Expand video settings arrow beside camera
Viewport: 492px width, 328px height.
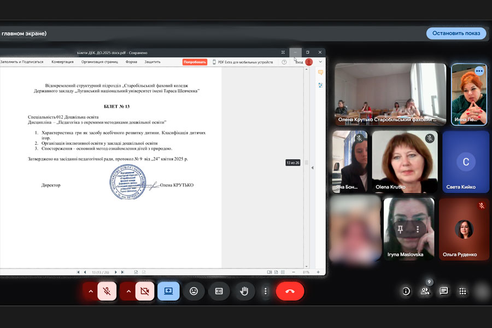point(128,291)
